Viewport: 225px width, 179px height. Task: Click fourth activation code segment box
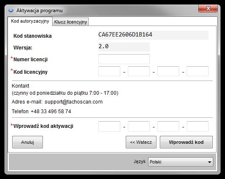click(x=198, y=126)
